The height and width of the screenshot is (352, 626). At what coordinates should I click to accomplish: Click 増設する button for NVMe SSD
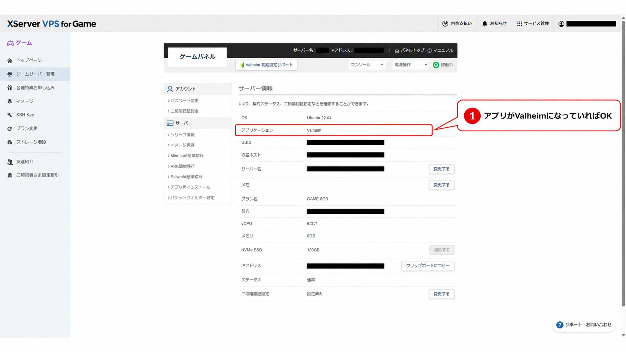[442, 250]
